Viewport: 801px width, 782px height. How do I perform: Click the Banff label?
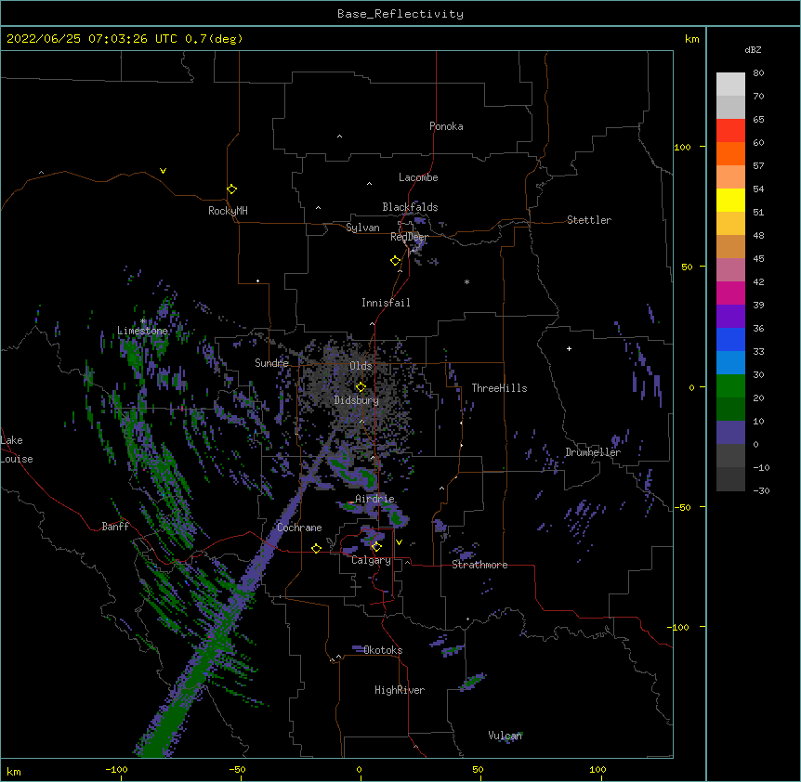click(x=115, y=527)
